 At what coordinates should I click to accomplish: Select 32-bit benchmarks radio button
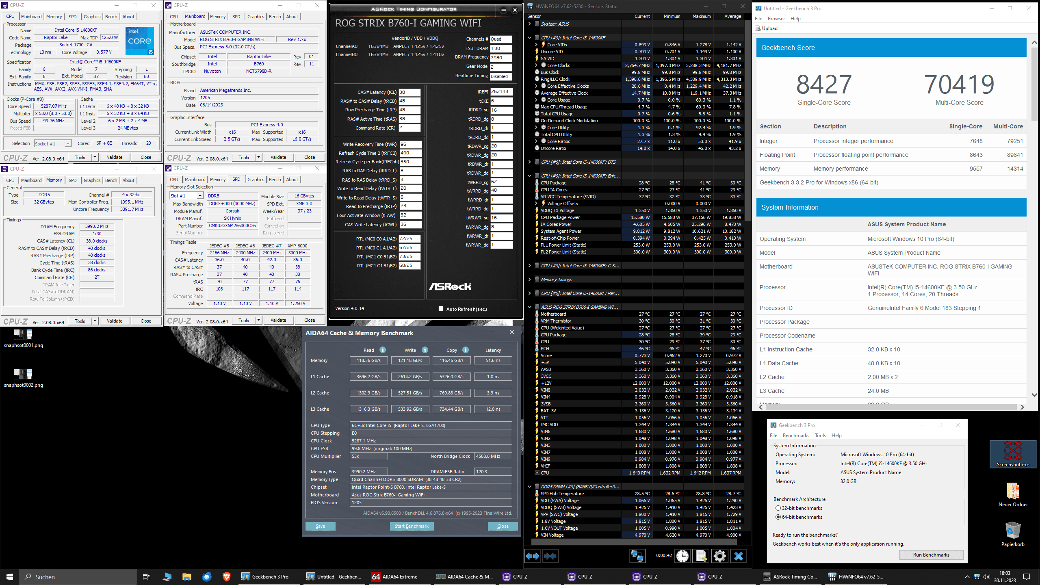(778, 508)
